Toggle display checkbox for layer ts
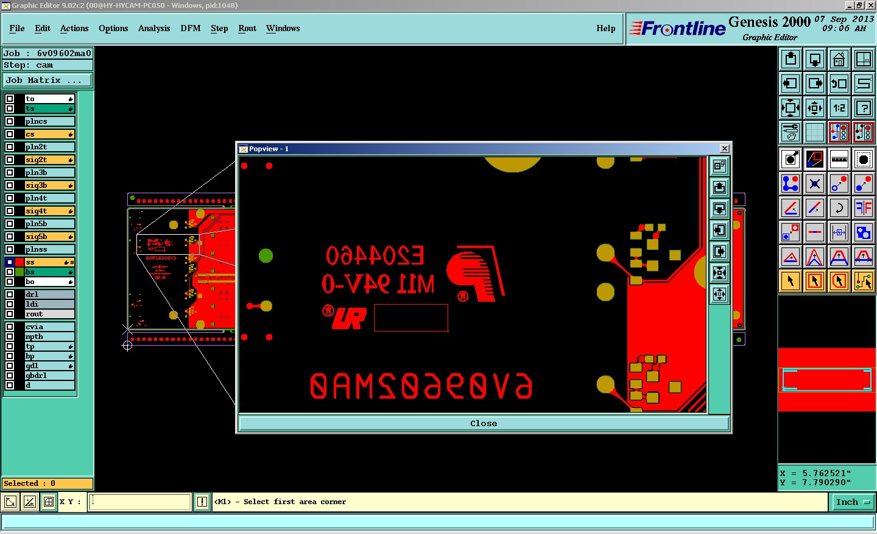Image resolution: width=877 pixels, height=534 pixels. click(10, 109)
